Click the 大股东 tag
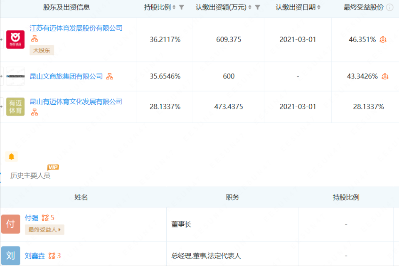Image resolution: width=399 pixels, height=266 pixels. tap(42, 50)
